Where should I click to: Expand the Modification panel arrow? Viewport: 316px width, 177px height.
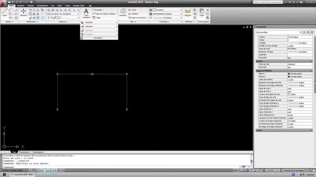pyautogui.click(x=38, y=22)
